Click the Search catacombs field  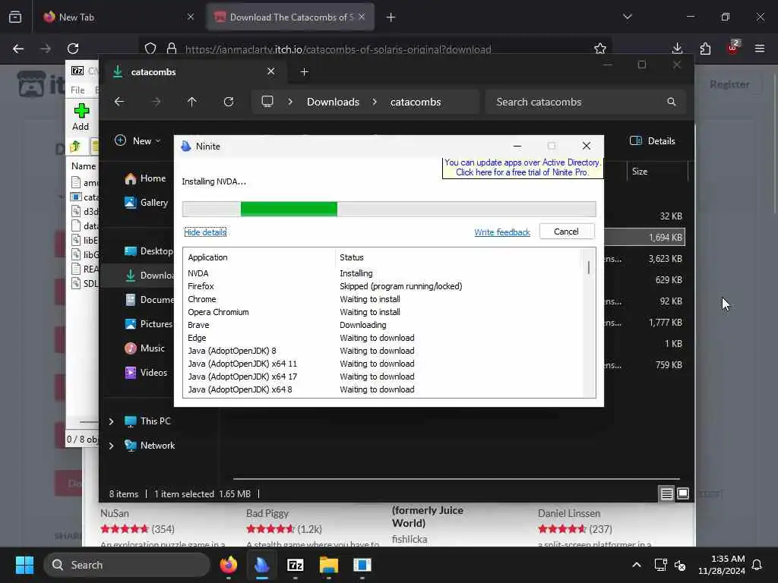(x=586, y=102)
